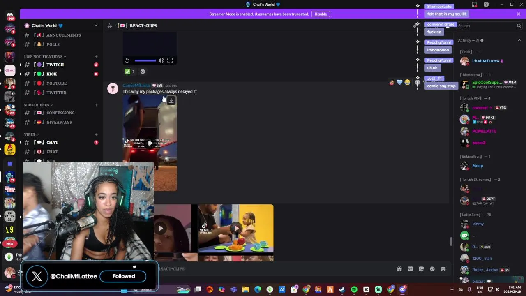The width and height of the screenshot is (526, 296).
Task: Play the dark selfie video thumbnail
Action: coord(161,228)
